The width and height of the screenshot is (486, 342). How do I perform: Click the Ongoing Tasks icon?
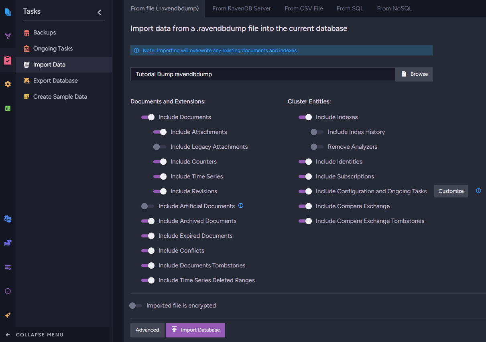tap(26, 49)
